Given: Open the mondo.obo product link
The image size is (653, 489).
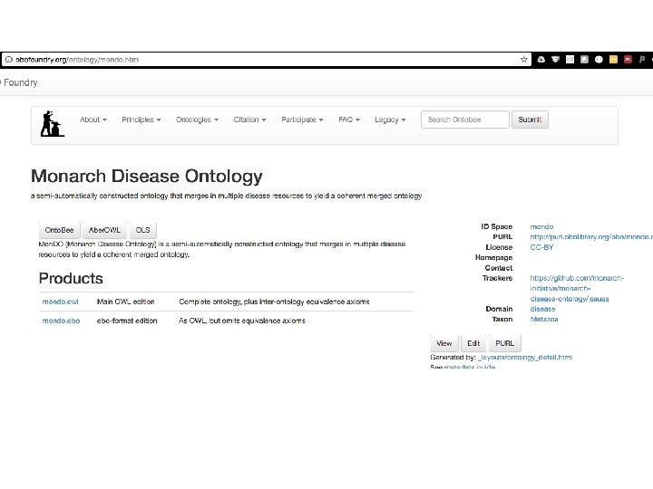Looking at the screenshot, I should coord(62,321).
